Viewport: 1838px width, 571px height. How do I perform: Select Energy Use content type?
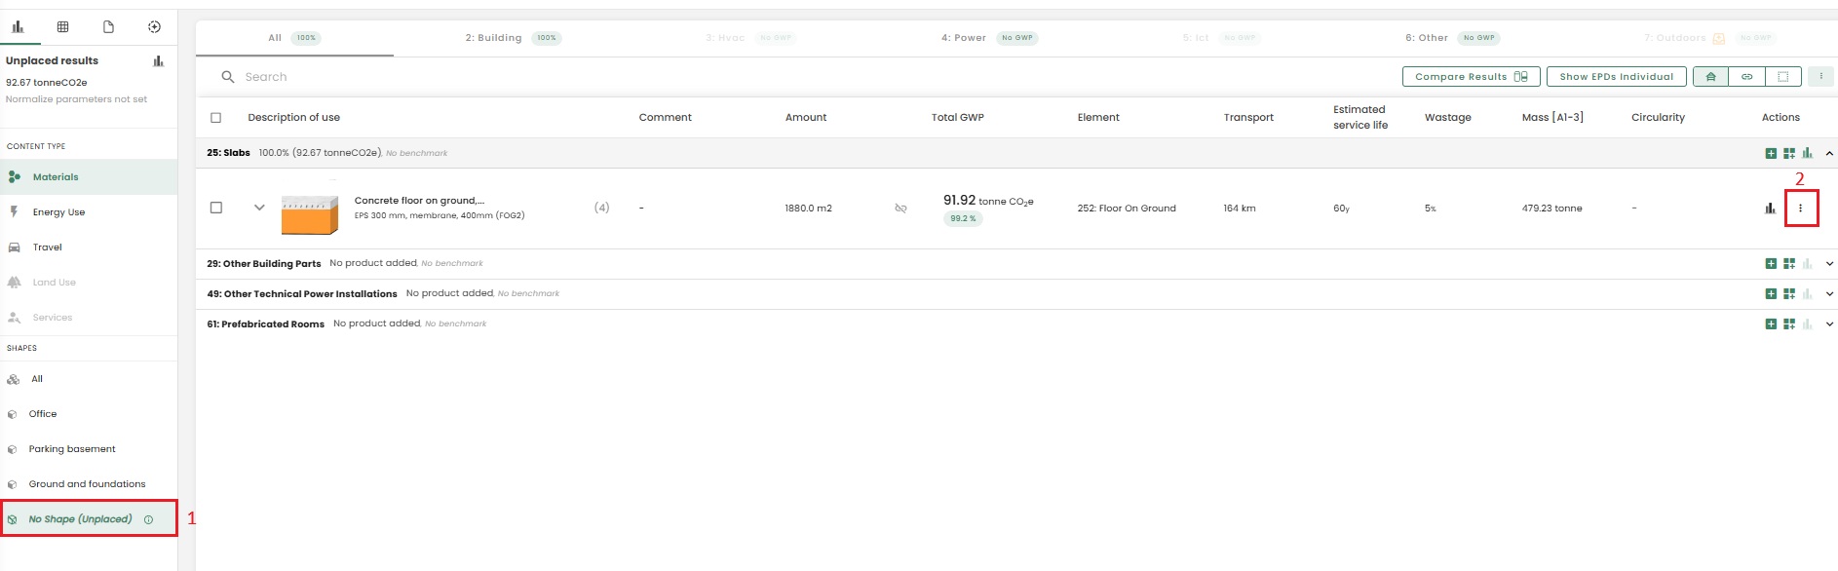(58, 212)
